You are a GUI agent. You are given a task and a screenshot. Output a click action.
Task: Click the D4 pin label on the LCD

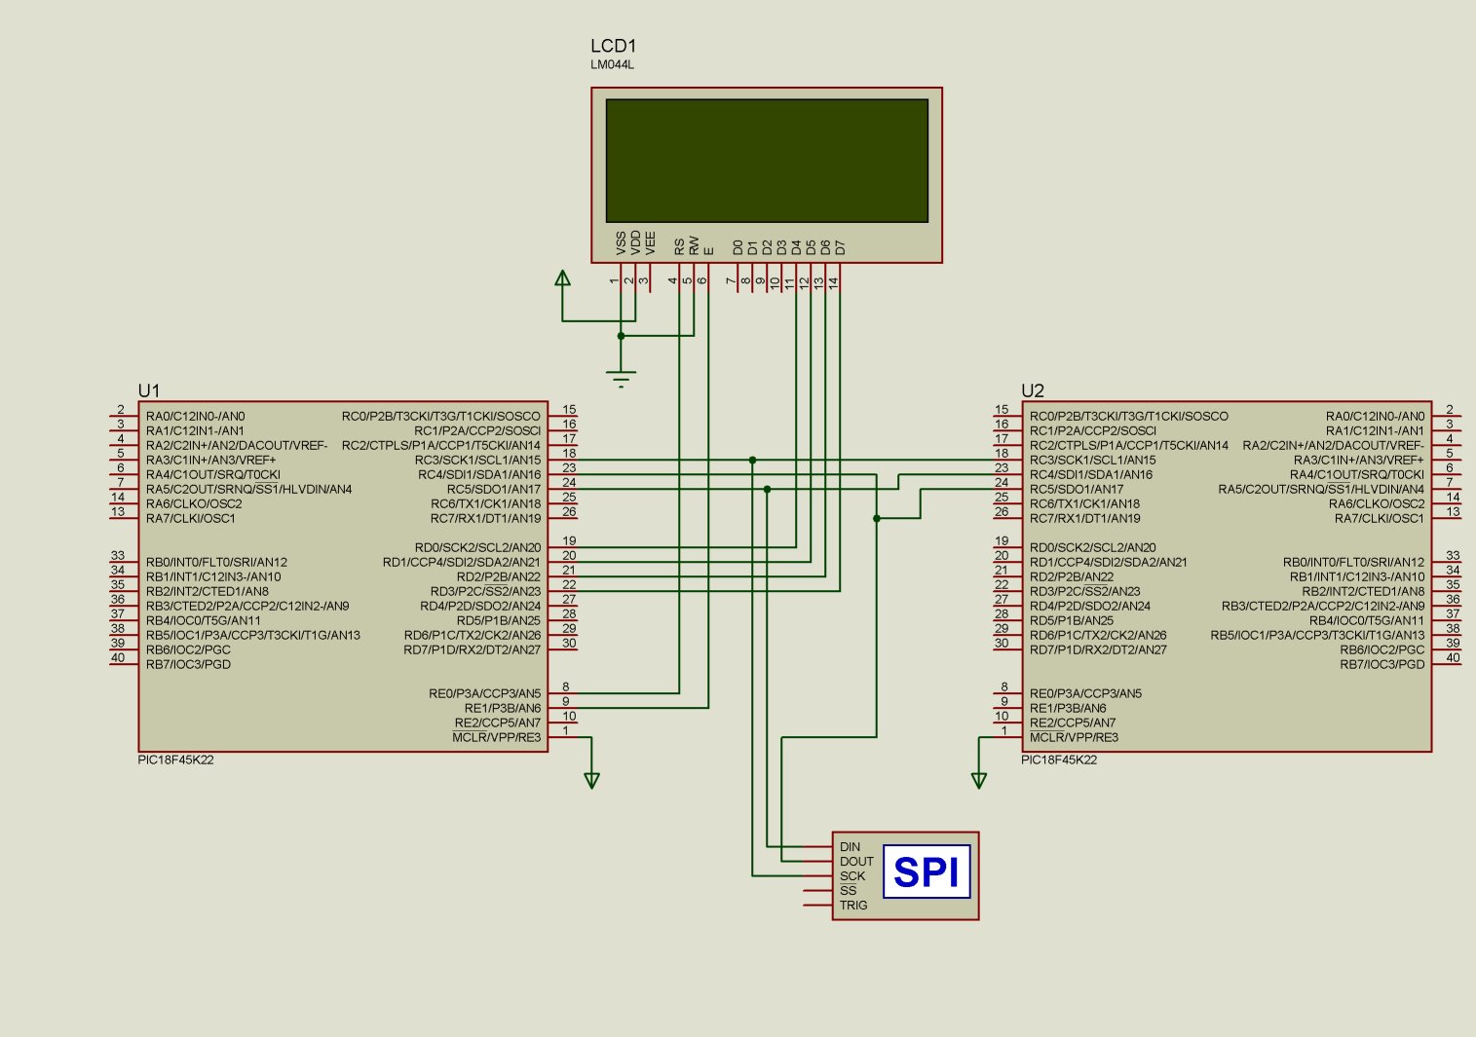tap(797, 248)
